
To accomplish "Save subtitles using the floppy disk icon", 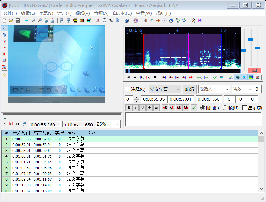I will coord(17,21).
